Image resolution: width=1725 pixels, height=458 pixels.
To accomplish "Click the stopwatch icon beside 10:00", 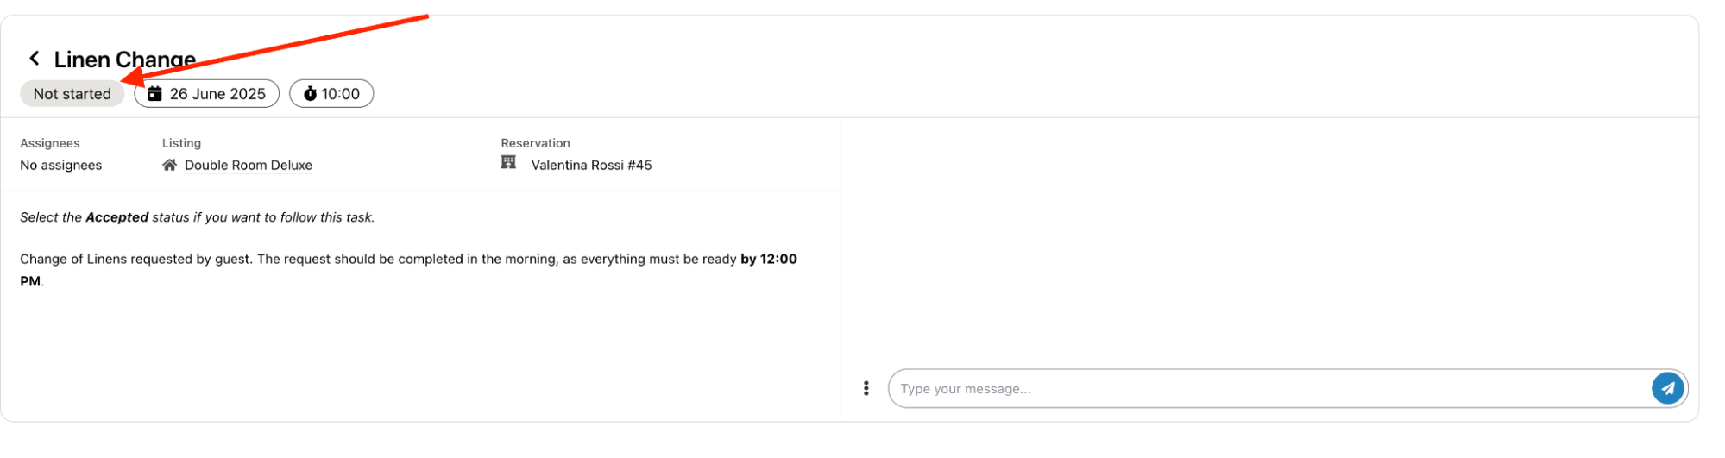I will pyautogui.click(x=310, y=94).
